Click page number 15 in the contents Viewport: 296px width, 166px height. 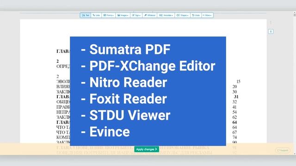[238, 82]
